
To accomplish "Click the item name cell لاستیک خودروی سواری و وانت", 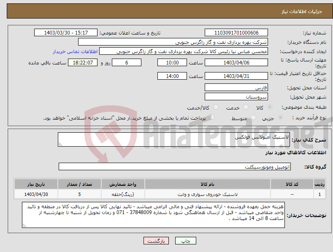I will pos(208,194).
